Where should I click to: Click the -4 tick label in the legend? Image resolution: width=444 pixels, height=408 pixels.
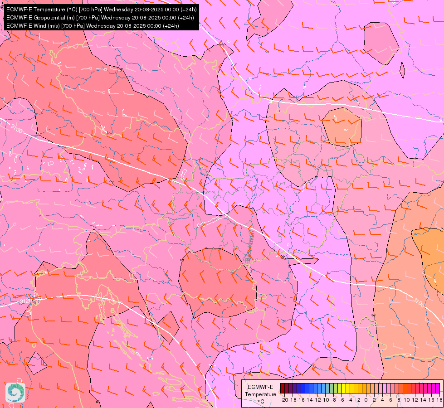click(x=350, y=400)
